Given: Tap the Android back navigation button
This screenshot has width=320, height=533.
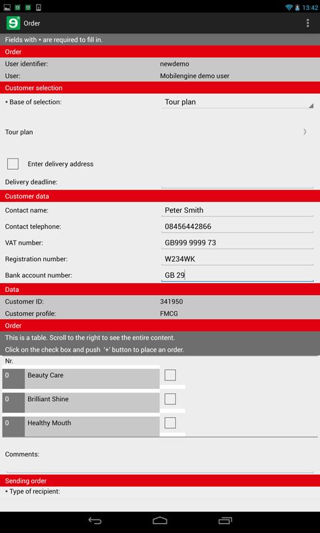Looking at the screenshot, I should pos(95,520).
